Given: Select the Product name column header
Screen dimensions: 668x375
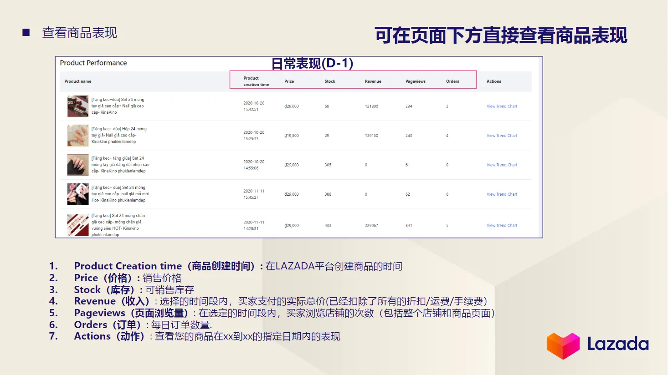Looking at the screenshot, I should [x=77, y=81].
